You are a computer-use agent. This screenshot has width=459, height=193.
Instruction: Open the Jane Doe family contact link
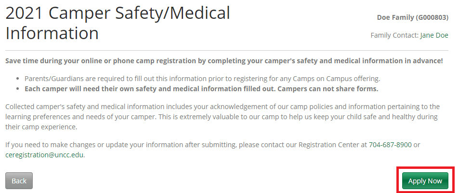click(434, 35)
